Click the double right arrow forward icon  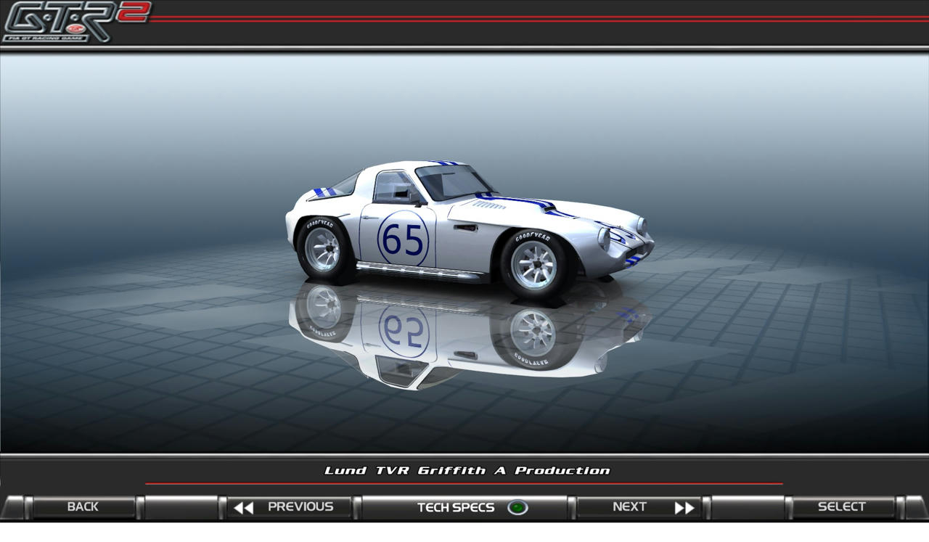684,507
